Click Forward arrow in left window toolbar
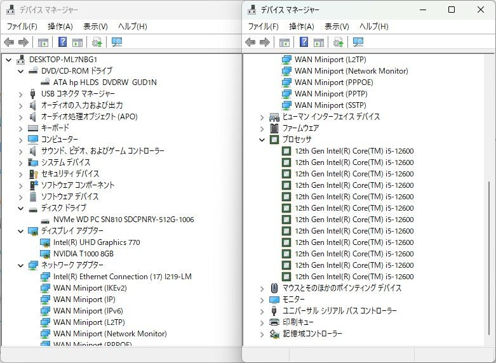Screen dimensions: 496x363 tap(23, 42)
